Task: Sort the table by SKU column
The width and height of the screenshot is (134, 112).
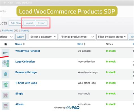Action: tap(80, 44)
